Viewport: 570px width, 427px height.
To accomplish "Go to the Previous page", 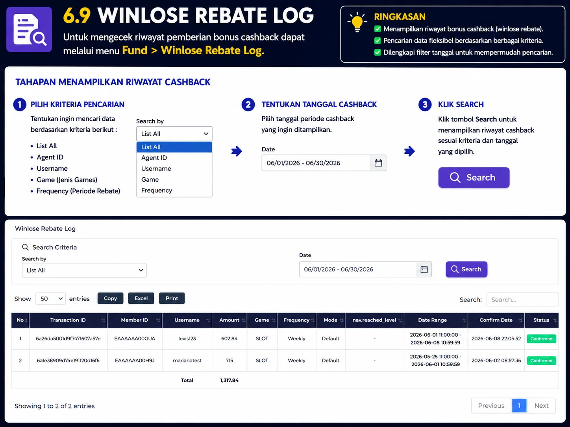I will tap(491, 405).
